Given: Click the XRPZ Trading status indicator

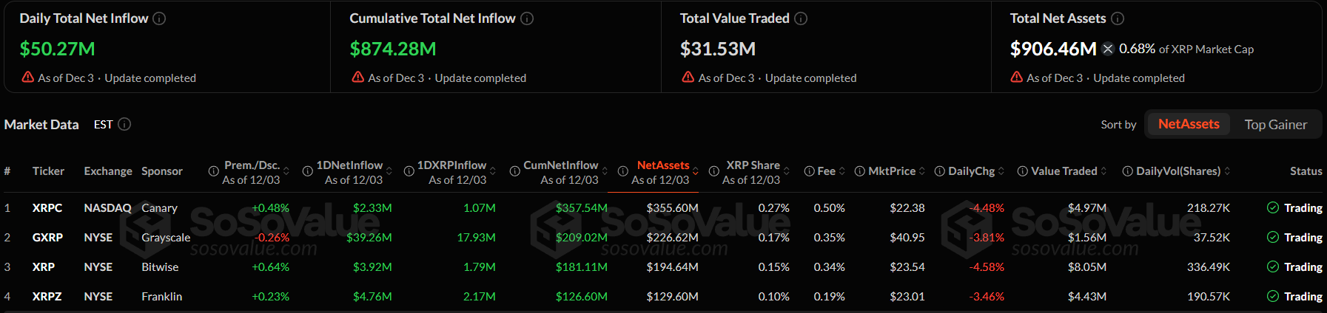Looking at the screenshot, I should pyautogui.click(x=1294, y=297).
